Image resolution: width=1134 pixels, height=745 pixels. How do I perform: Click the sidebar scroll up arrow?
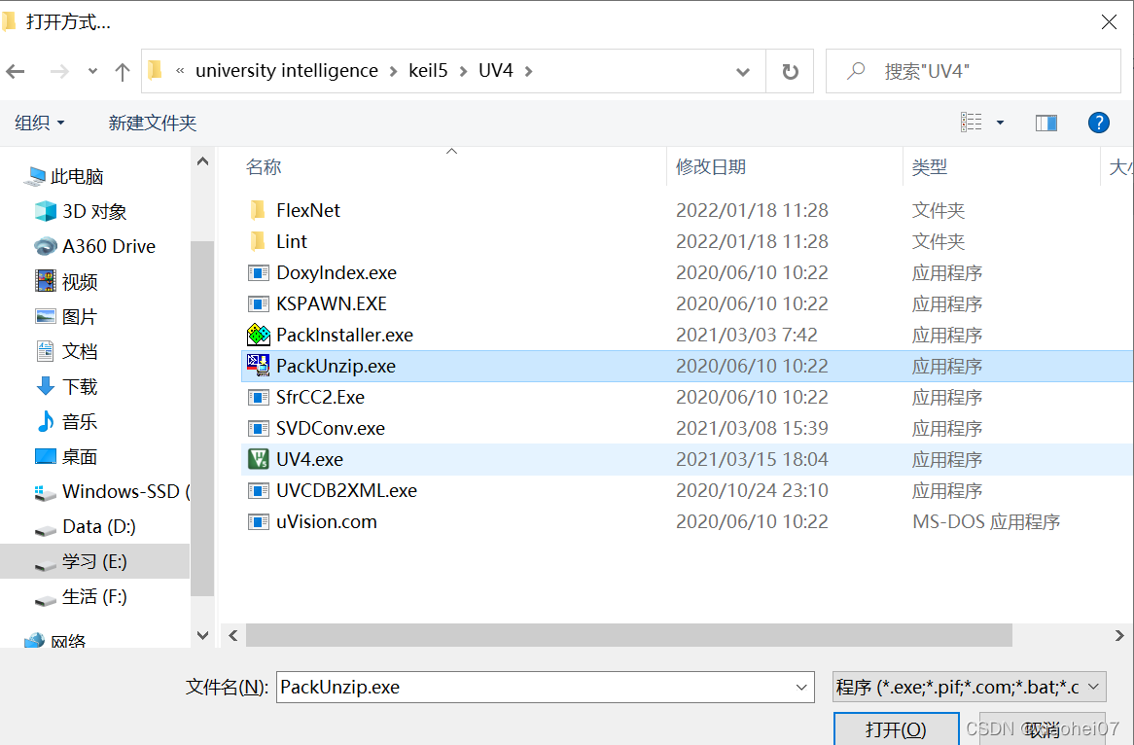pos(202,161)
